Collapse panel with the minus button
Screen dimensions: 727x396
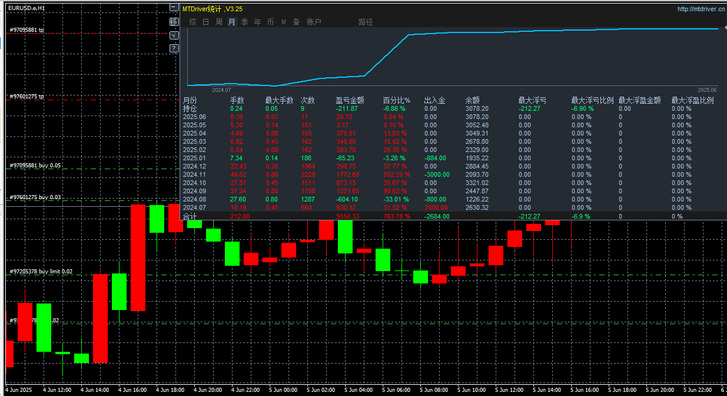pyautogui.click(x=174, y=8)
